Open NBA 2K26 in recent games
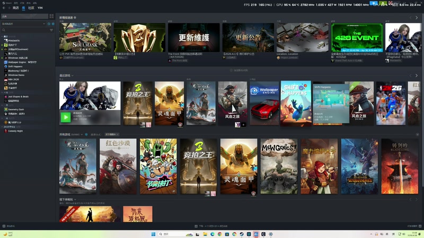The height and width of the screenshot is (238, 424). [x=391, y=103]
